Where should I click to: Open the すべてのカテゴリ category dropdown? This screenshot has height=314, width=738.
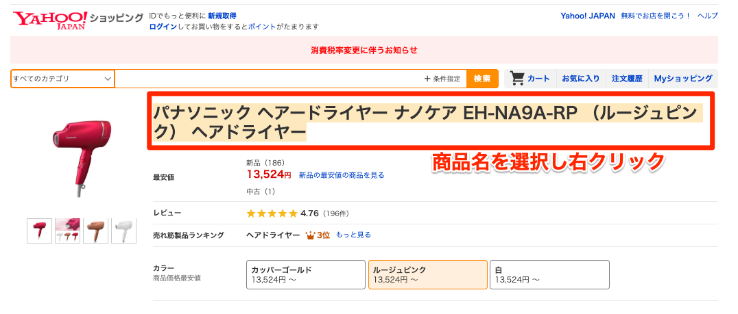(x=62, y=79)
